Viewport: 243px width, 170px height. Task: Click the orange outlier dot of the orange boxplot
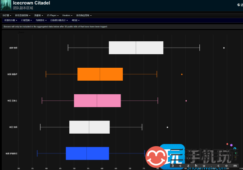tap(182, 74)
